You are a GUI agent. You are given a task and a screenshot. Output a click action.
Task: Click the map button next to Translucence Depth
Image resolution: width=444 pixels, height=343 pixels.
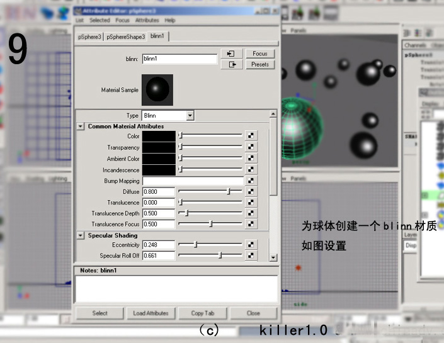(251, 213)
